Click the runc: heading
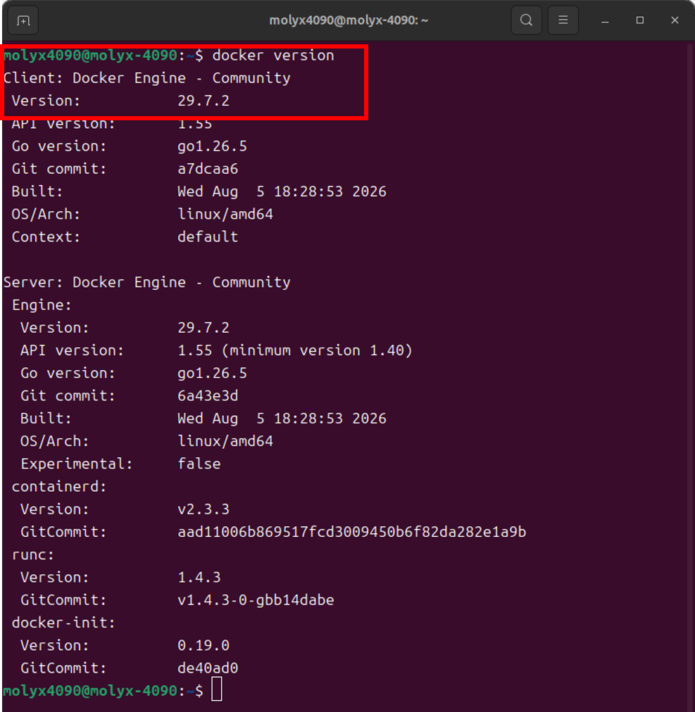The image size is (695, 712). [x=32, y=555]
